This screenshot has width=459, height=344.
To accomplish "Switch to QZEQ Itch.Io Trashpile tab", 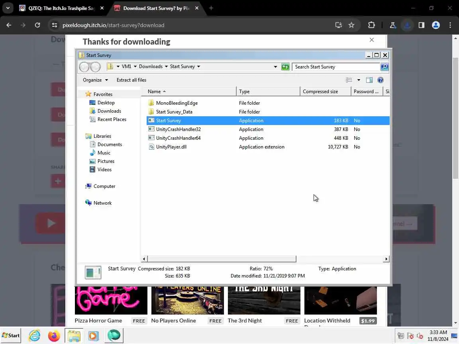I will click(x=61, y=8).
